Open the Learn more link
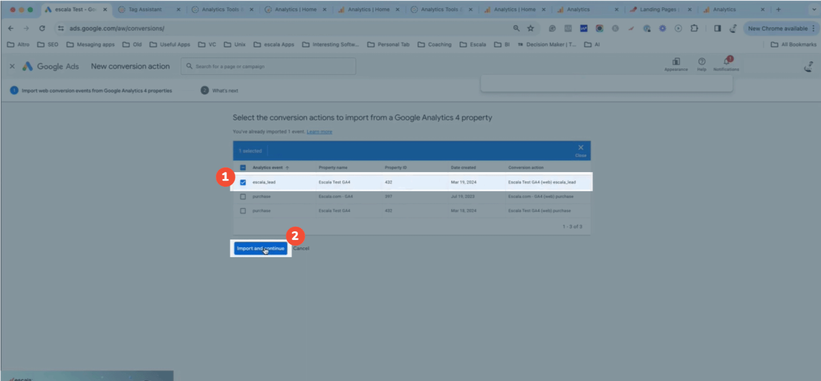Image resolution: width=821 pixels, height=381 pixels. coord(319,132)
